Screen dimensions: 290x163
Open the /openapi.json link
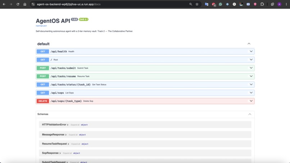point(41,26)
